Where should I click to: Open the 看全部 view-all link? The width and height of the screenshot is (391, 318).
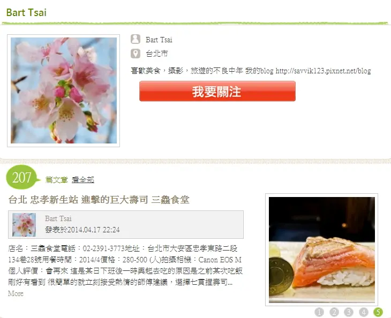pos(83,180)
